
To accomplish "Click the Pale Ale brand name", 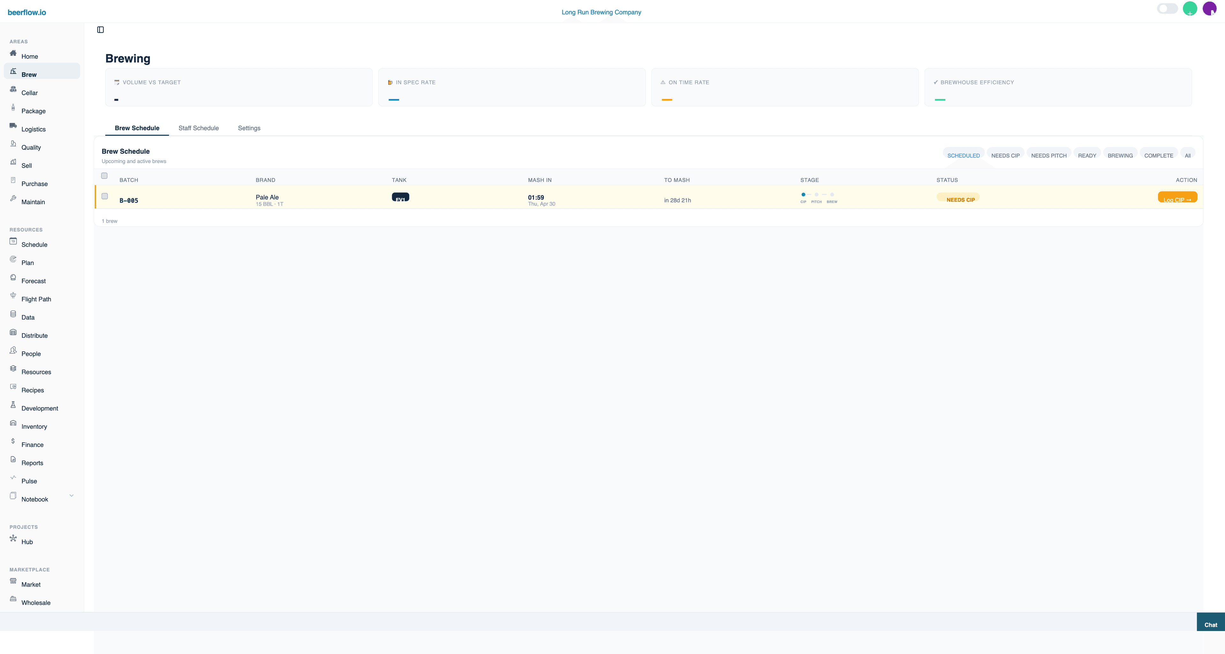I will (267, 197).
